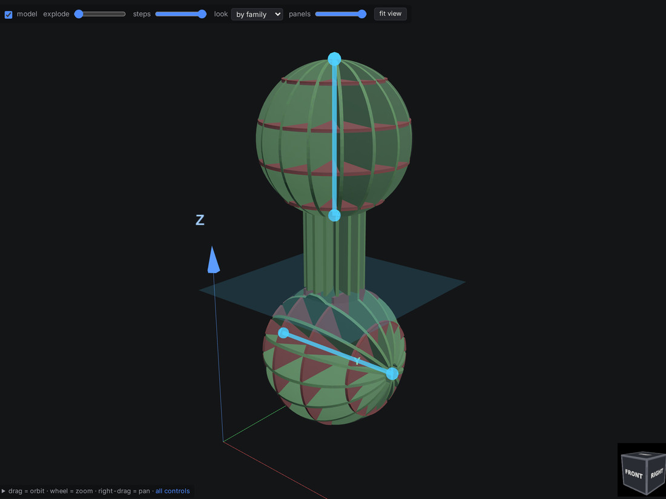Click the top handle of vertical axis
Image resolution: width=666 pixels, height=499 pixels.
pyautogui.click(x=334, y=59)
